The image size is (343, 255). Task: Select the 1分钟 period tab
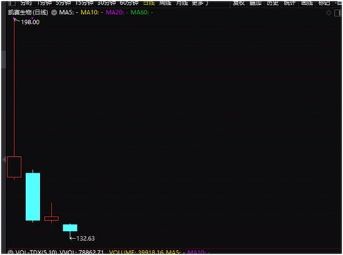pos(44,3)
